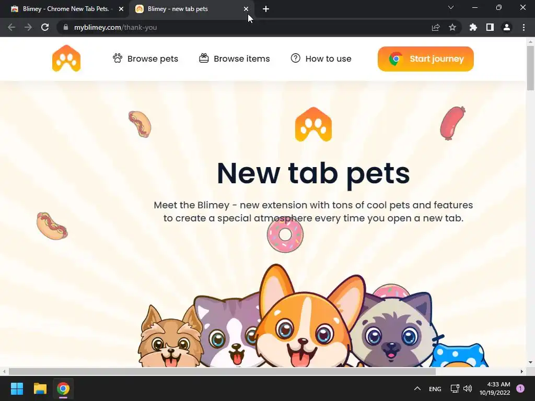
Task: Show hidden system tray icons
Action: click(417, 388)
